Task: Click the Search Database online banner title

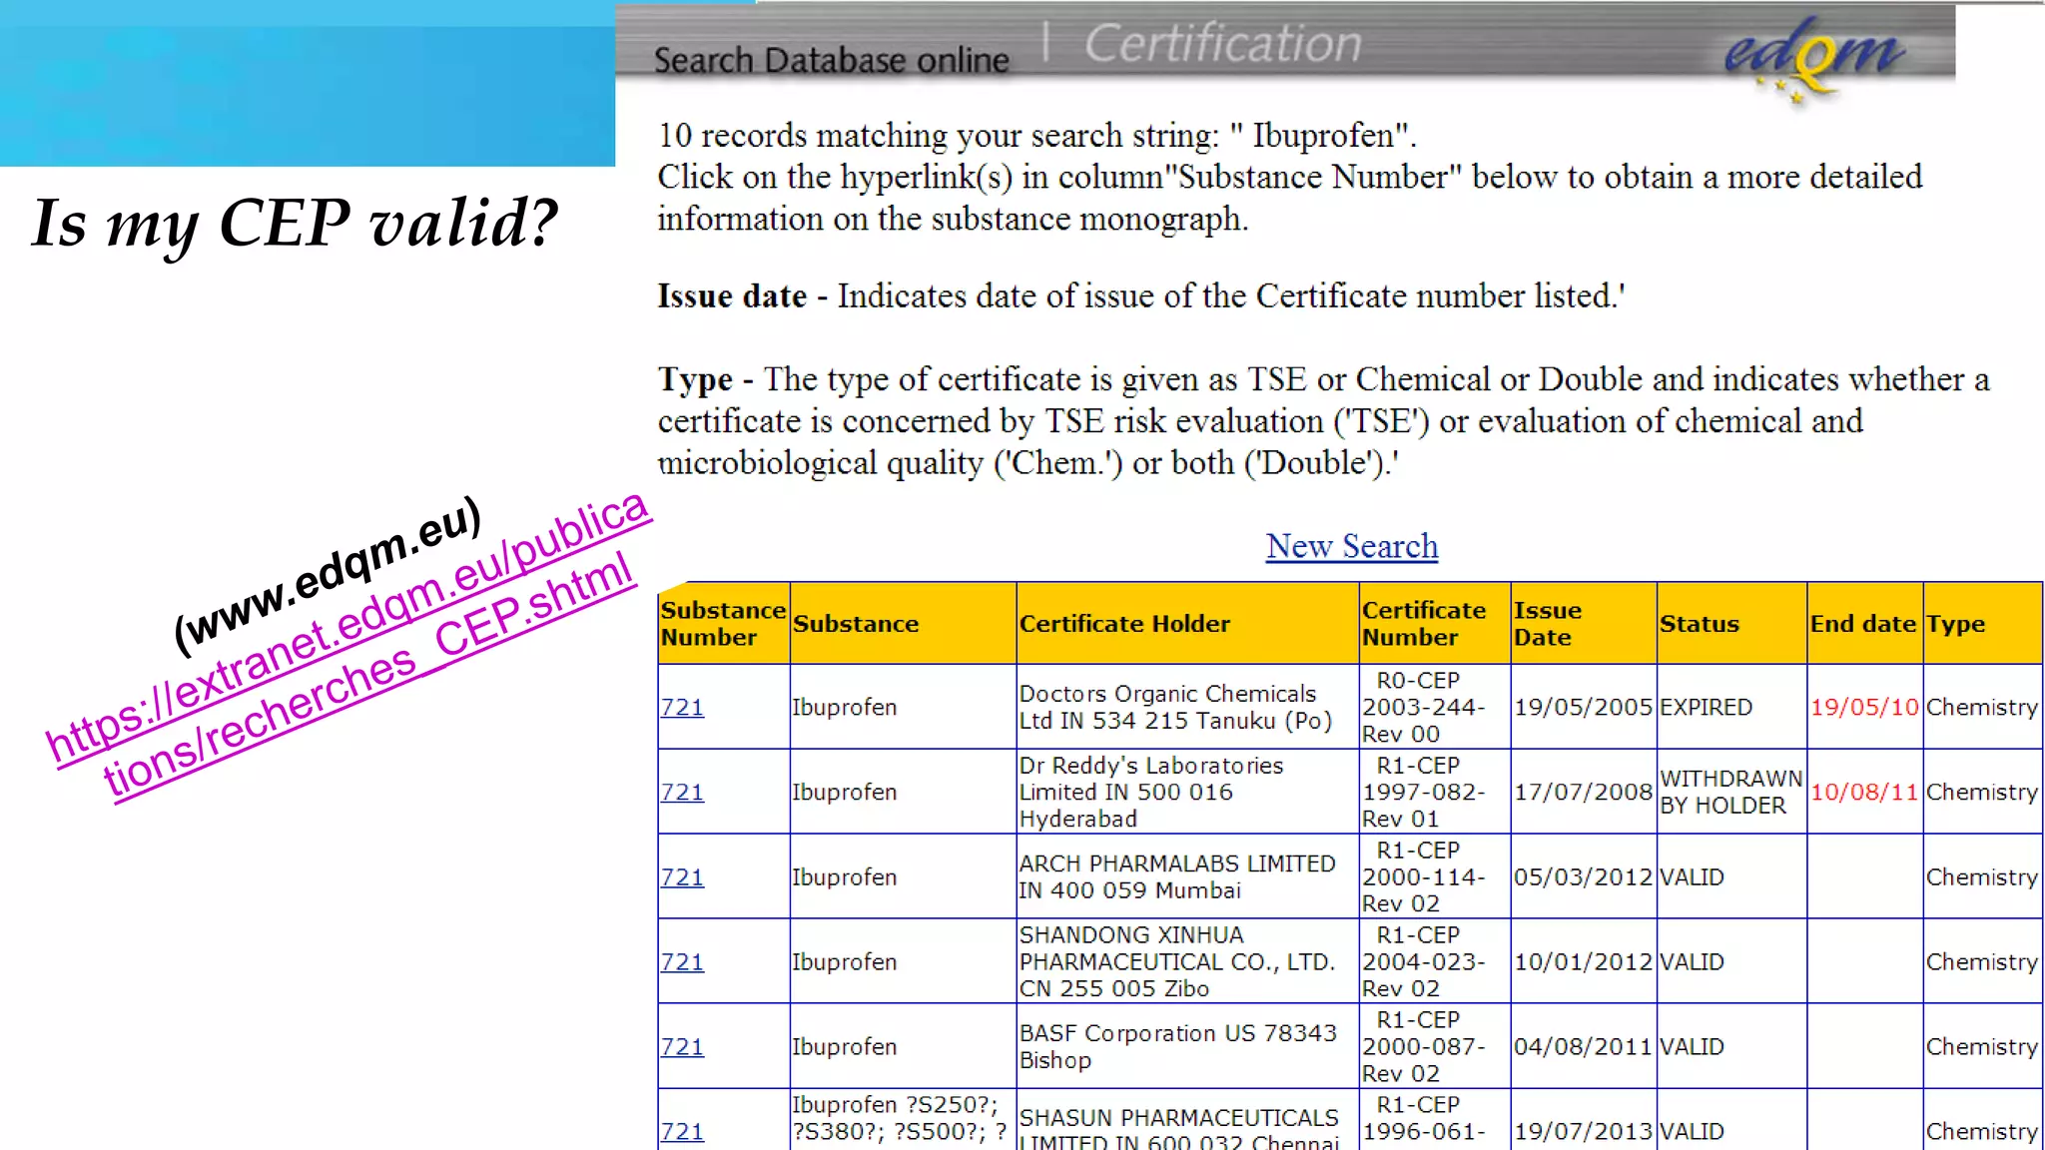Action: tap(831, 61)
